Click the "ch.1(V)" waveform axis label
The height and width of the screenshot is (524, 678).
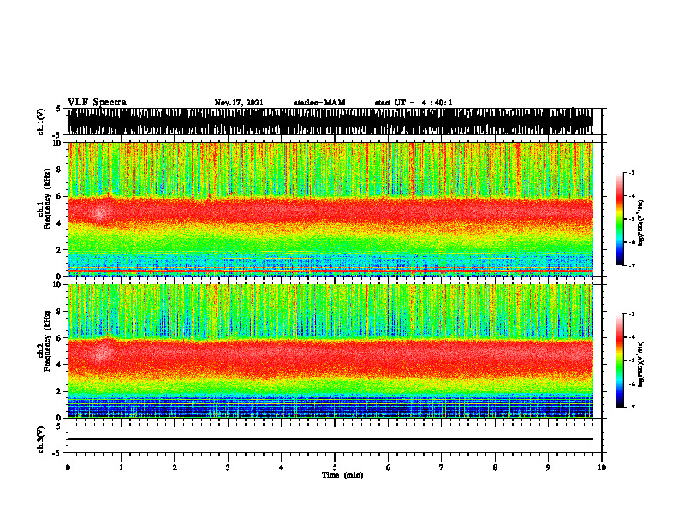[40, 122]
